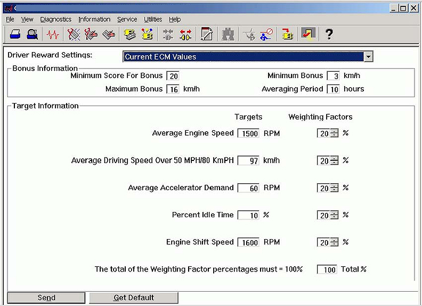Click the Average Engine Speed target field
The width and height of the screenshot is (422, 306).
click(x=248, y=133)
